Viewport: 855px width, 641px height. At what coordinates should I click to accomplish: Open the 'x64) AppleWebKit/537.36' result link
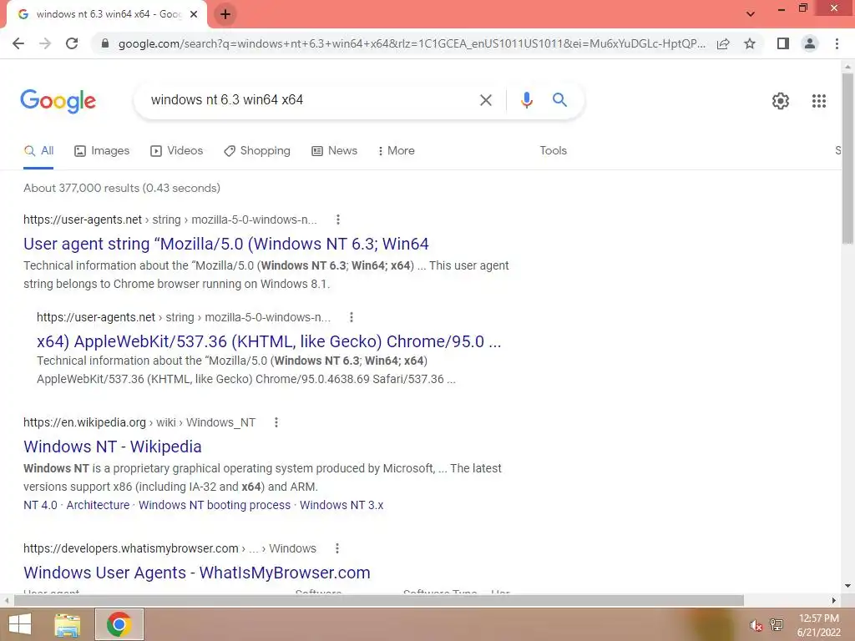coord(269,341)
